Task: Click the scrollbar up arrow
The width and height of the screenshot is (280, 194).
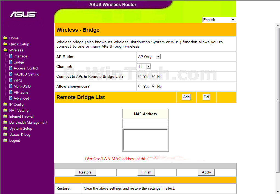Action: 278,25
